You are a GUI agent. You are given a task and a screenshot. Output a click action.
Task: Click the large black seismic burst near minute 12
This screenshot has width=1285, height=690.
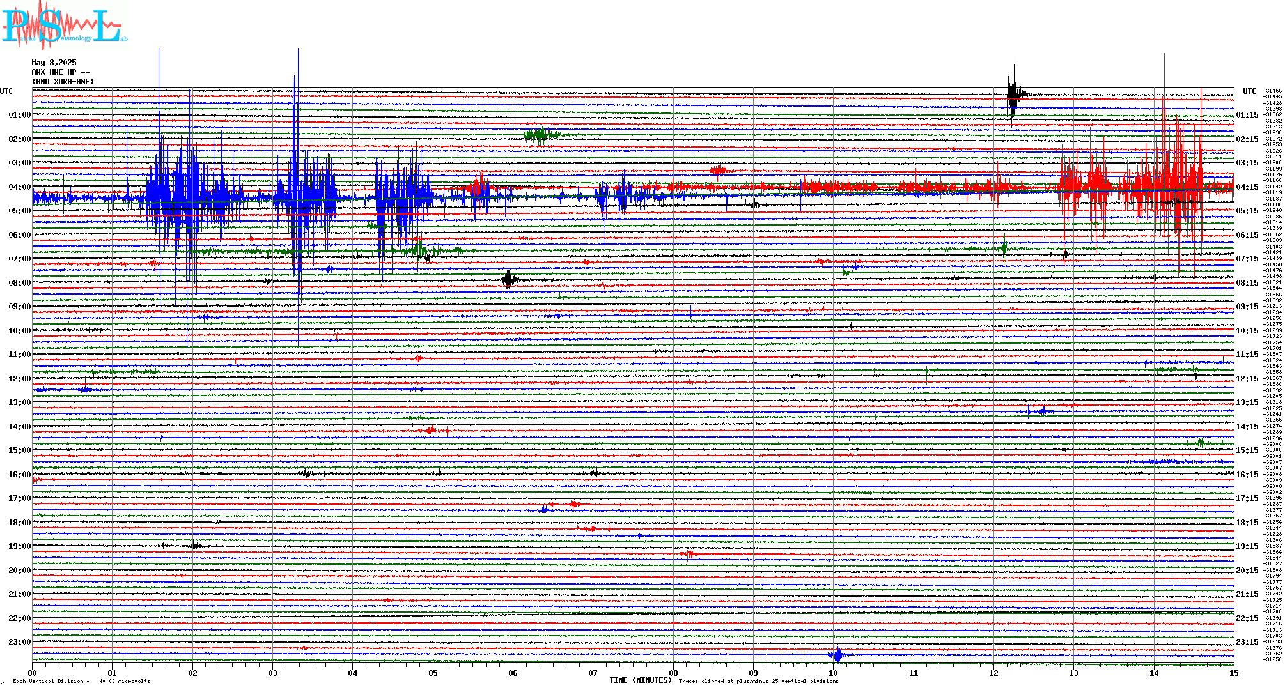pos(1014,95)
